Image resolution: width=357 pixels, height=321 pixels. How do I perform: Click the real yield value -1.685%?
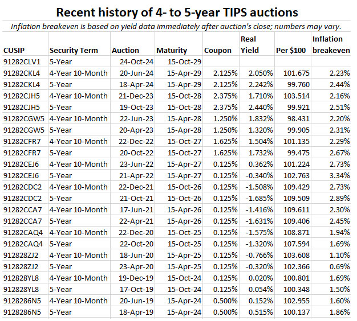[258, 198]
